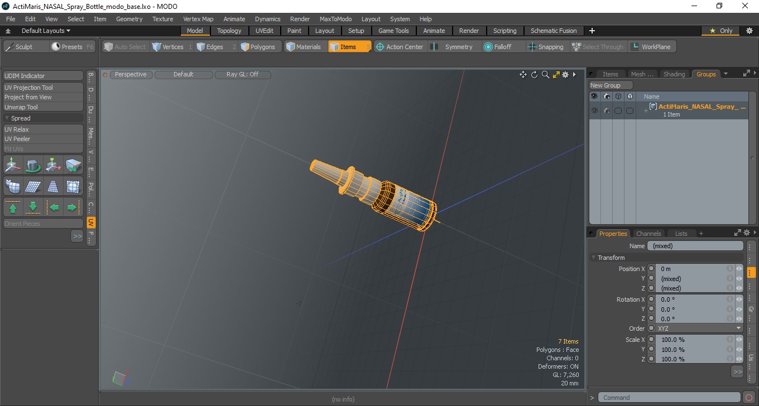The width and height of the screenshot is (759, 406).
Task: Click the align up green arrow icon
Action: [13, 207]
